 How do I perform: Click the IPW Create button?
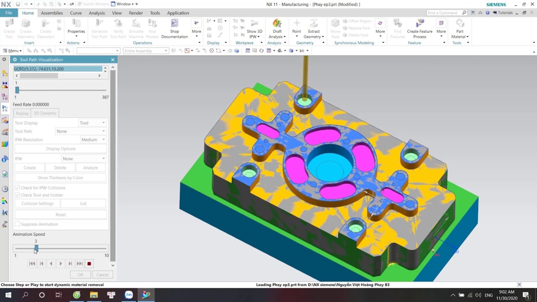pos(30,167)
